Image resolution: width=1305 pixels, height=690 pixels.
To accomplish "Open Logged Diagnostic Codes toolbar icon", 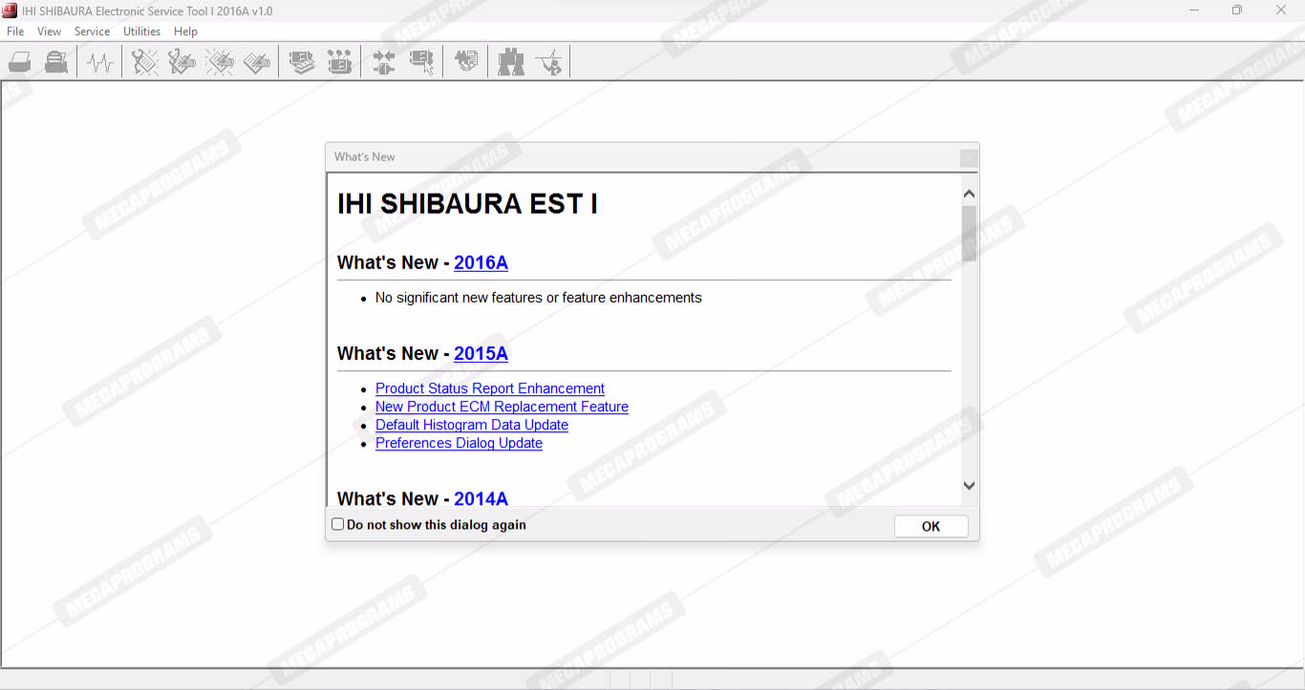I will coord(182,63).
